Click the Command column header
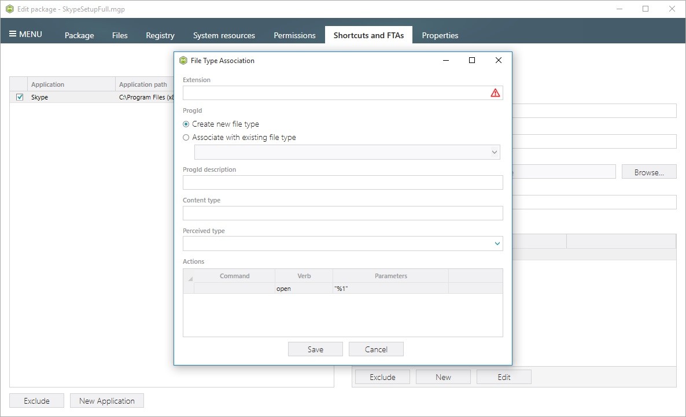Screen dimensions: 686x417 234,276
